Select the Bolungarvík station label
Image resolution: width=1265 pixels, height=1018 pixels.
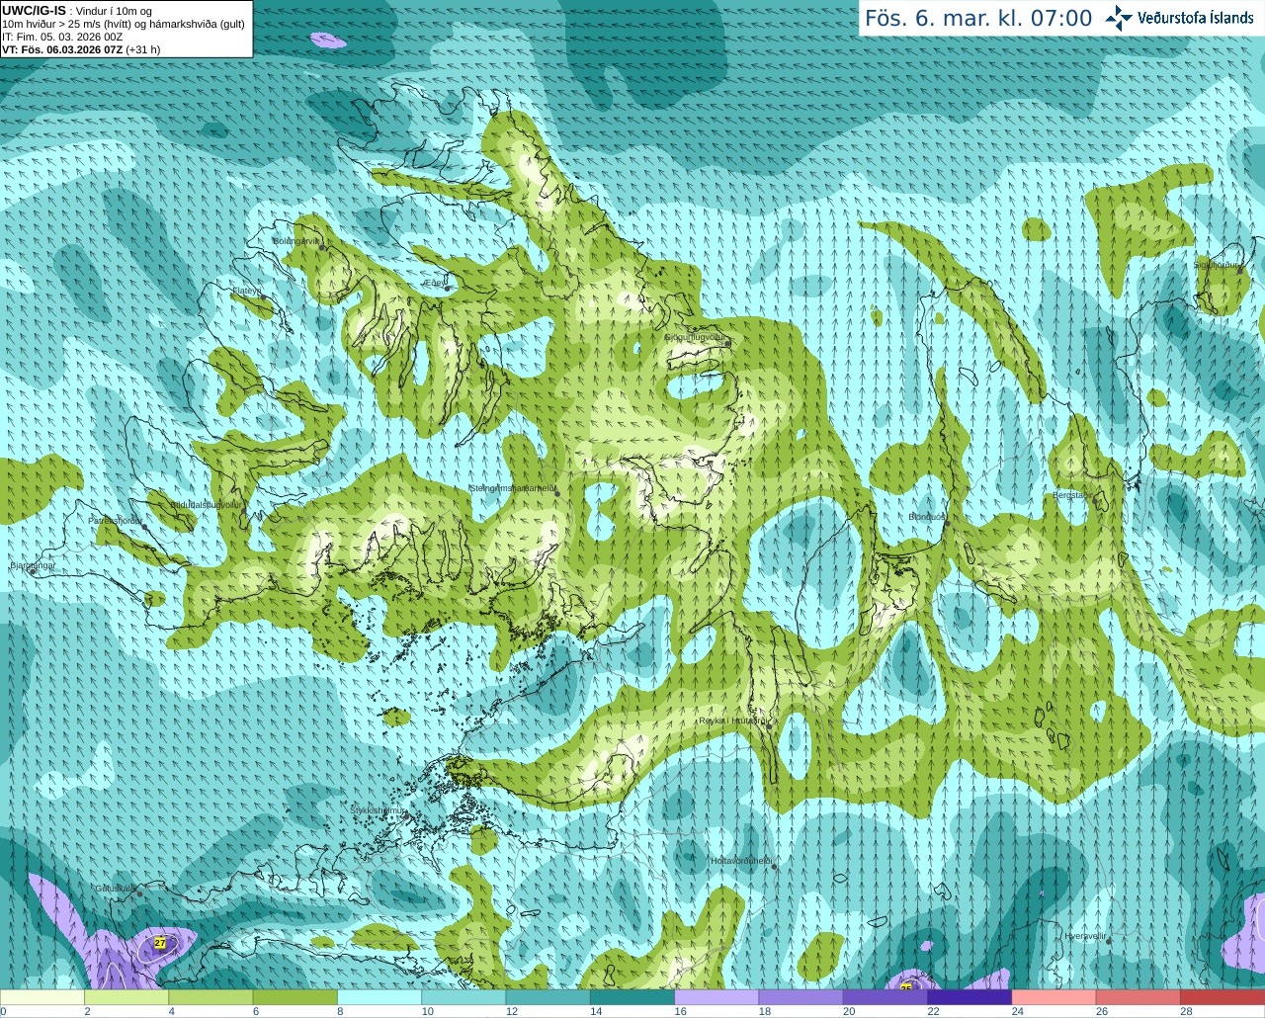pos(297,241)
